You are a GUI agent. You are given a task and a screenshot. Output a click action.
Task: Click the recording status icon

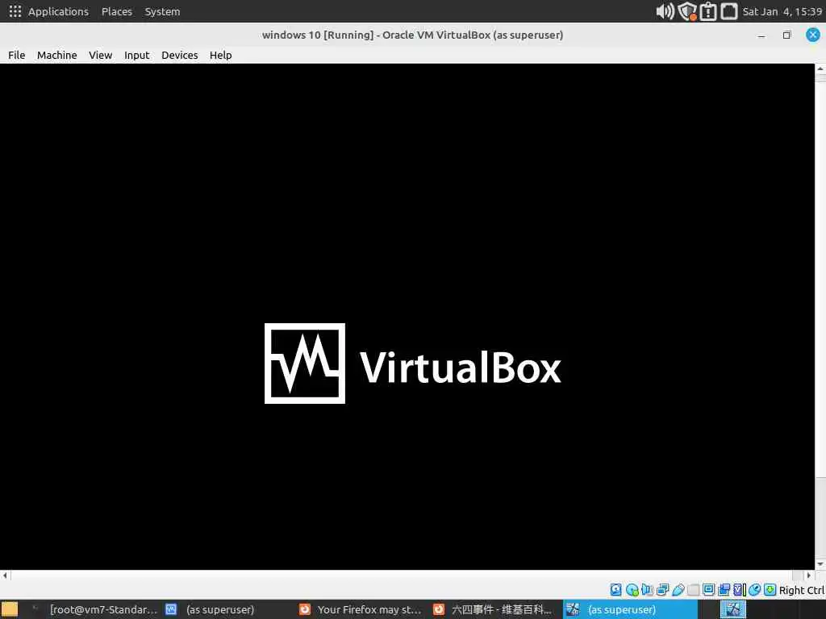pyautogui.click(x=724, y=589)
